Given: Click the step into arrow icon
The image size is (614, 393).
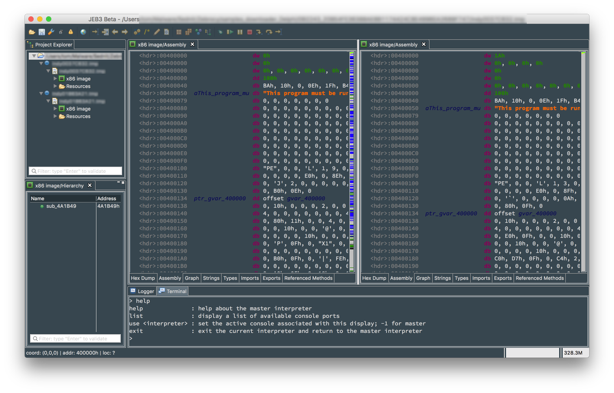Looking at the screenshot, I should tap(259, 32).
